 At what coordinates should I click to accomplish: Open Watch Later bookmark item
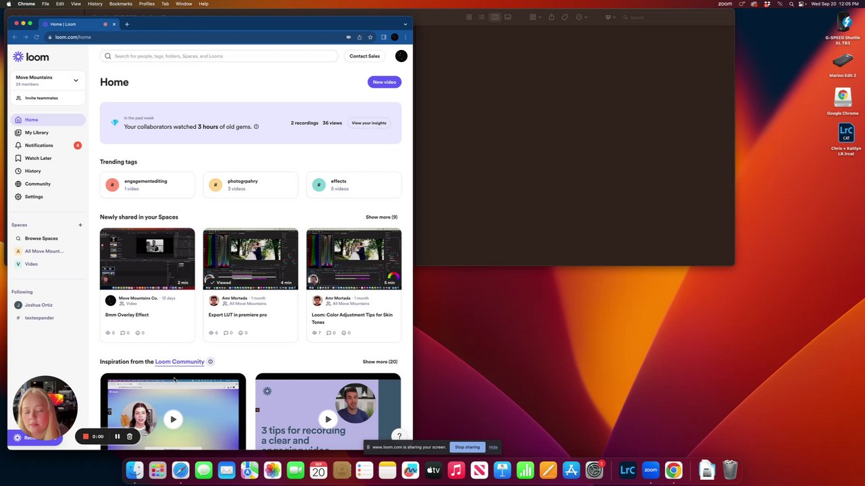47,158
